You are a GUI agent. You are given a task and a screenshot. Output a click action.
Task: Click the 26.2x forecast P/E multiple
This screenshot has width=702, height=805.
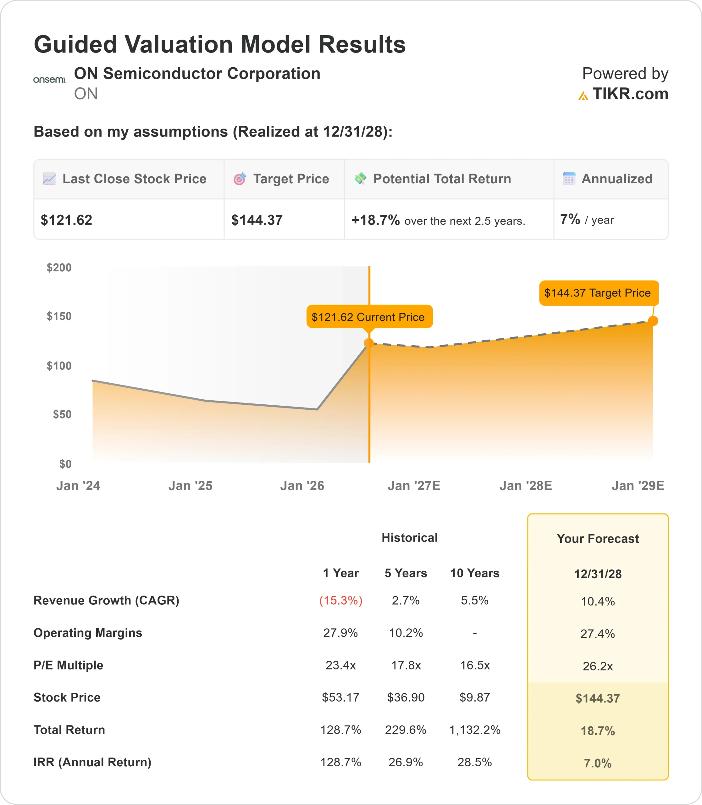(x=598, y=666)
